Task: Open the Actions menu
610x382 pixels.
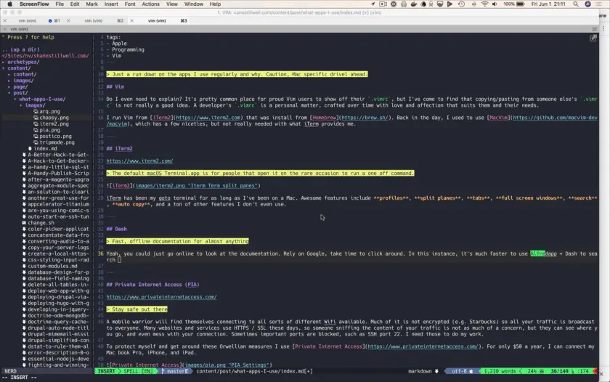Action: [x=150, y=4]
